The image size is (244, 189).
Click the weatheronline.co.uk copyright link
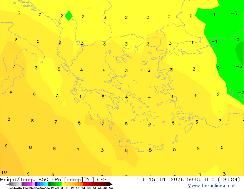click(x=212, y=186)
